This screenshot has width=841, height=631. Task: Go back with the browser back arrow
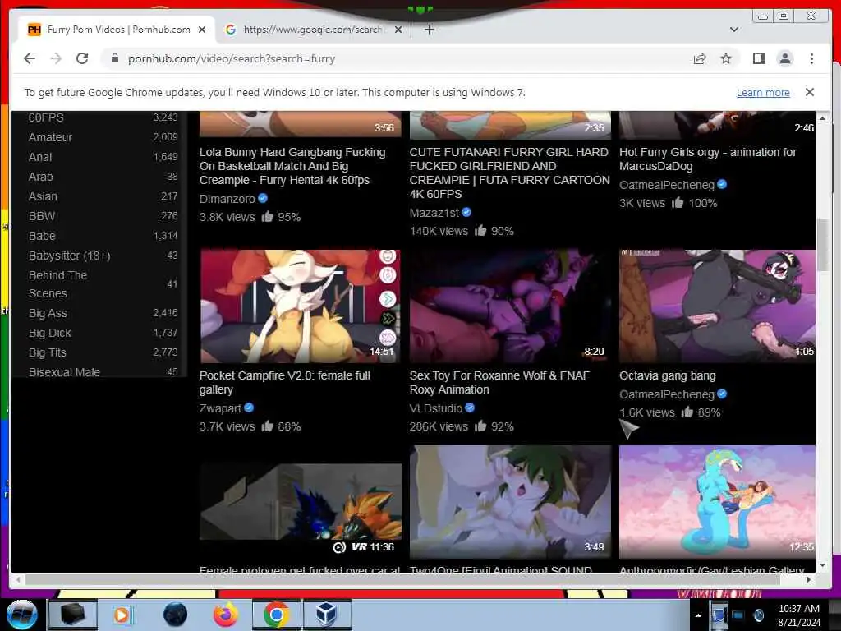30,58
